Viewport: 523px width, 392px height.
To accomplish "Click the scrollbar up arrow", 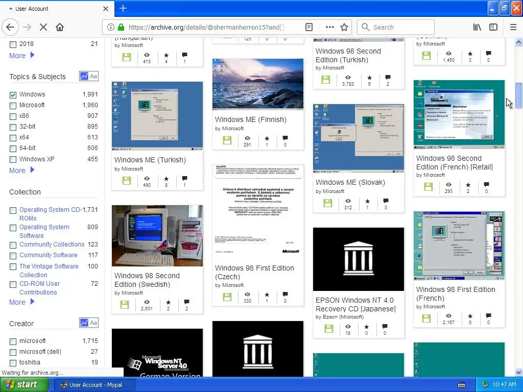I will (519, 42).
